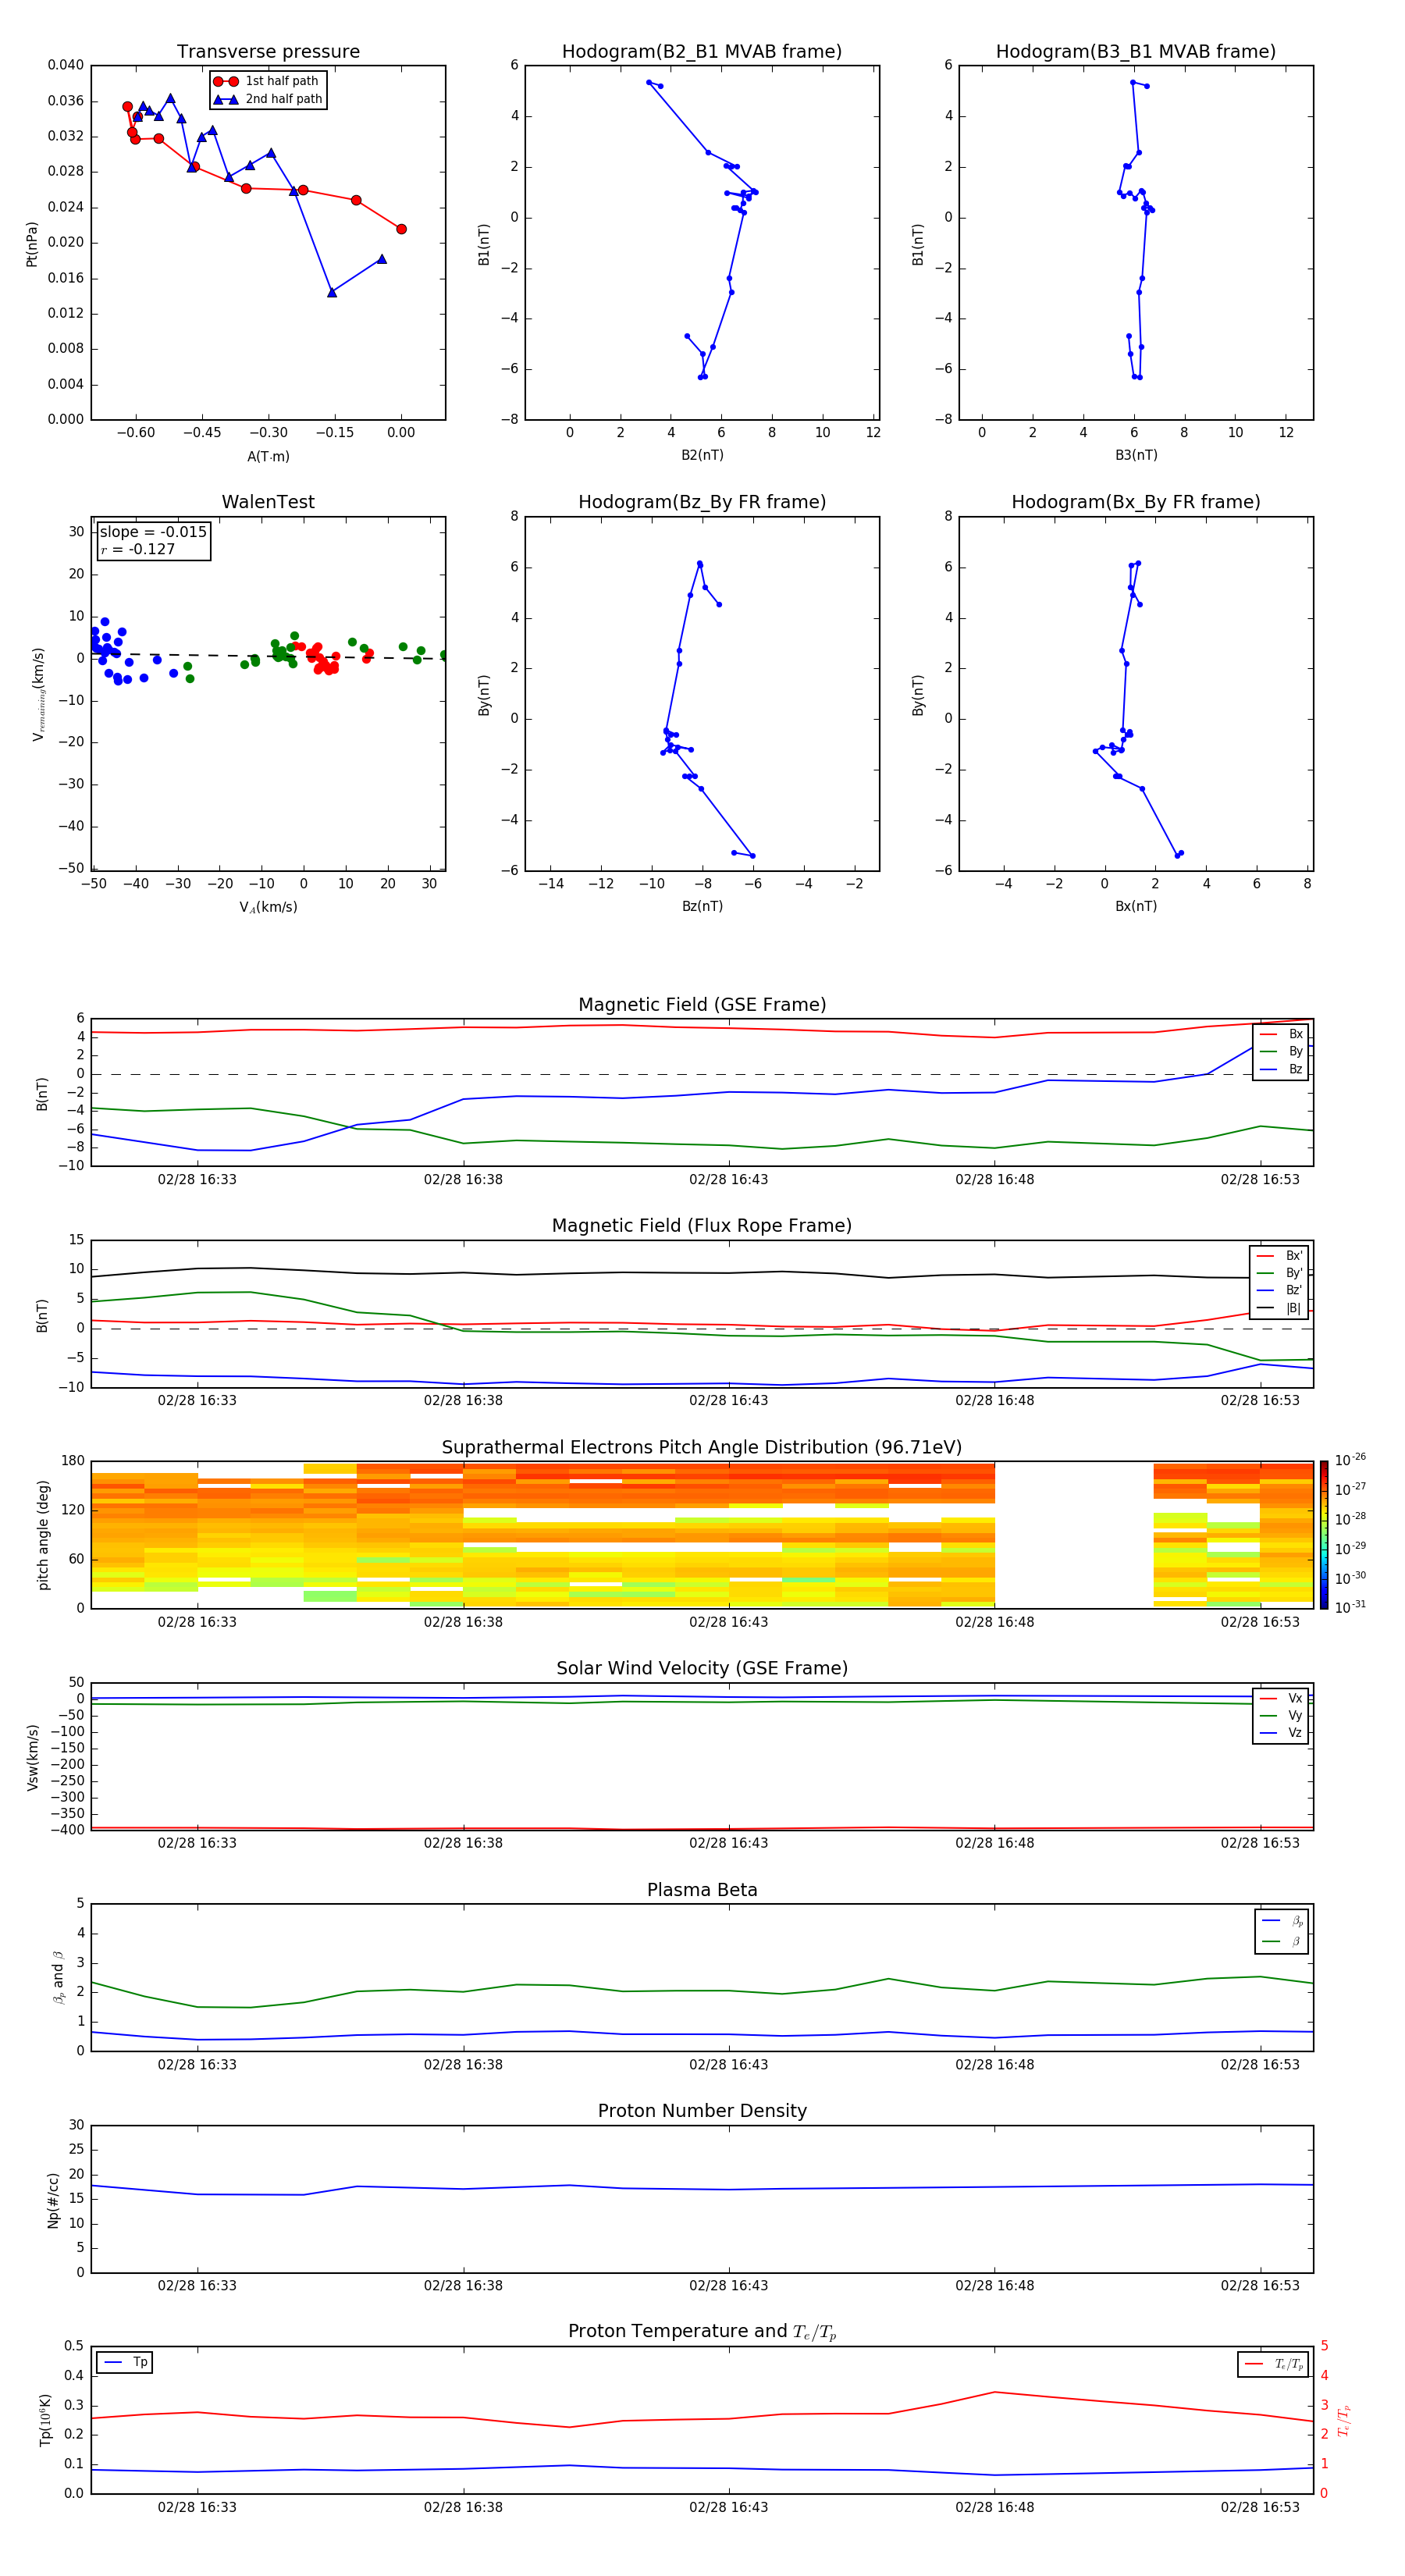Click the "Proton Number Density" title

tap(702, 2112)
